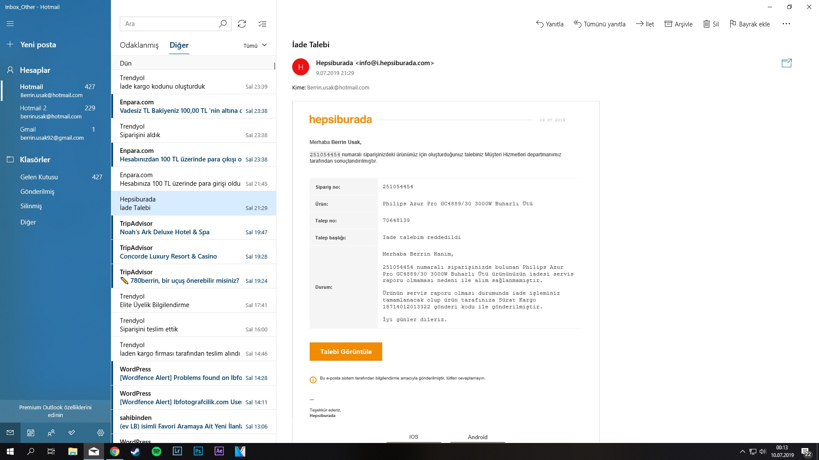Add flag with Bayrak ekle
The height and width of the screenshot is (460, 819).
749,24
